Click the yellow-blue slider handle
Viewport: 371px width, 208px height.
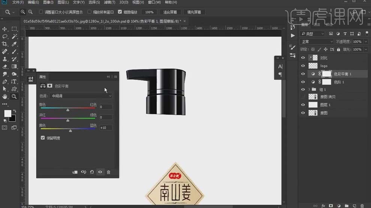point(70,131)
